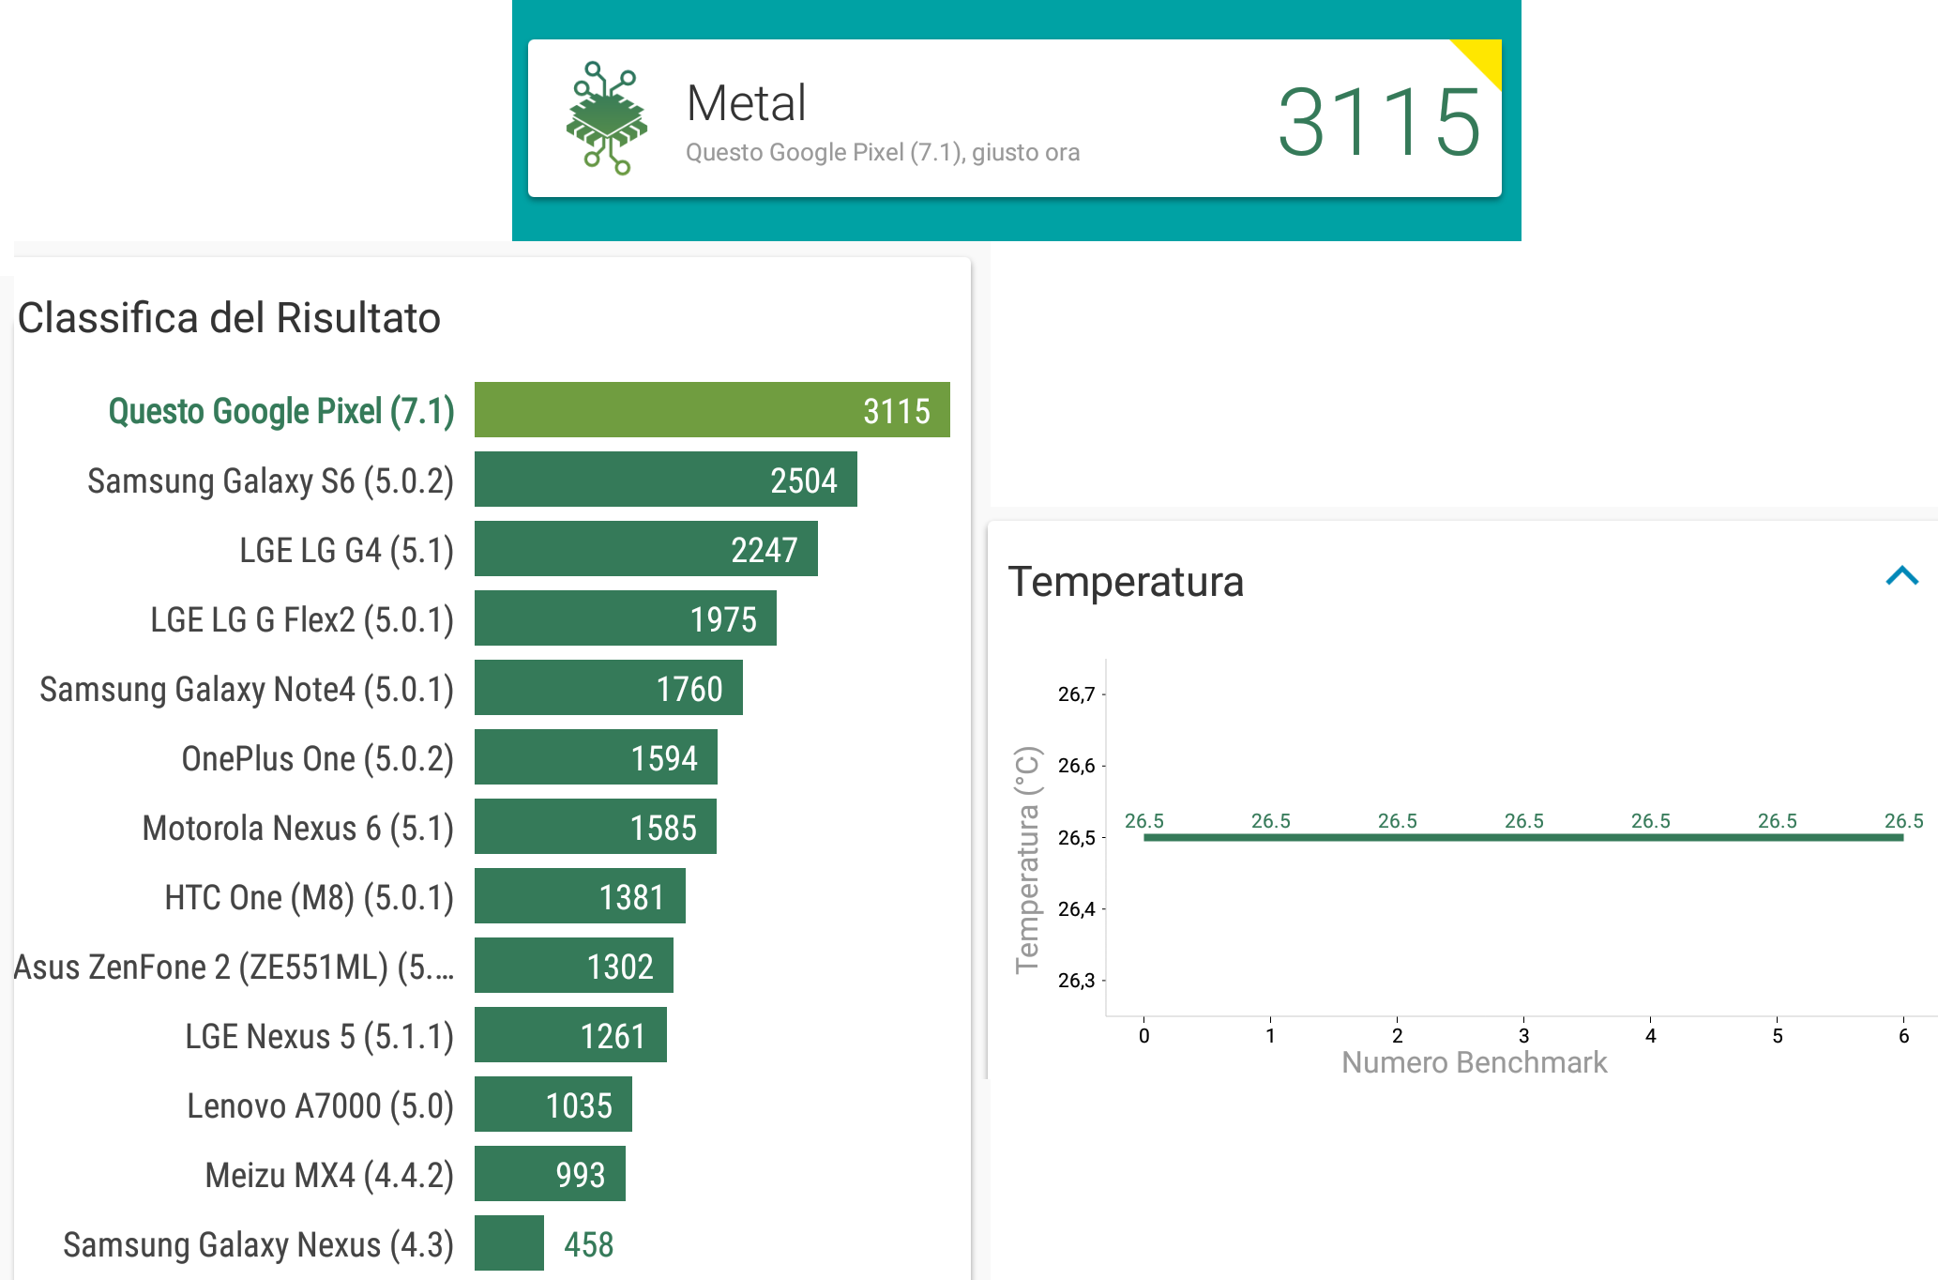This screenshot has height=1280, width=1938.
Task: Click the 1381 score bar
Action: 580,896
